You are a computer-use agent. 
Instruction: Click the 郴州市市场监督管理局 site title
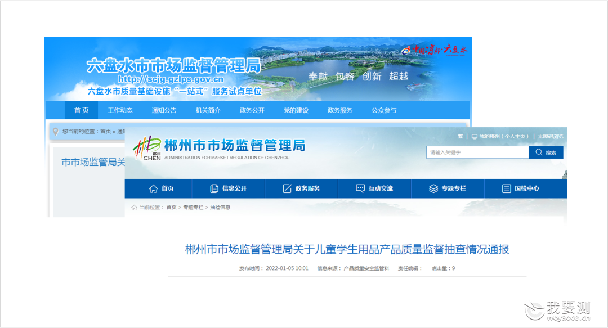[x=235, y=145]
